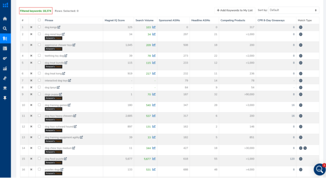
Task: Open the Sort by Default dropdown
Action: point(293,10)
